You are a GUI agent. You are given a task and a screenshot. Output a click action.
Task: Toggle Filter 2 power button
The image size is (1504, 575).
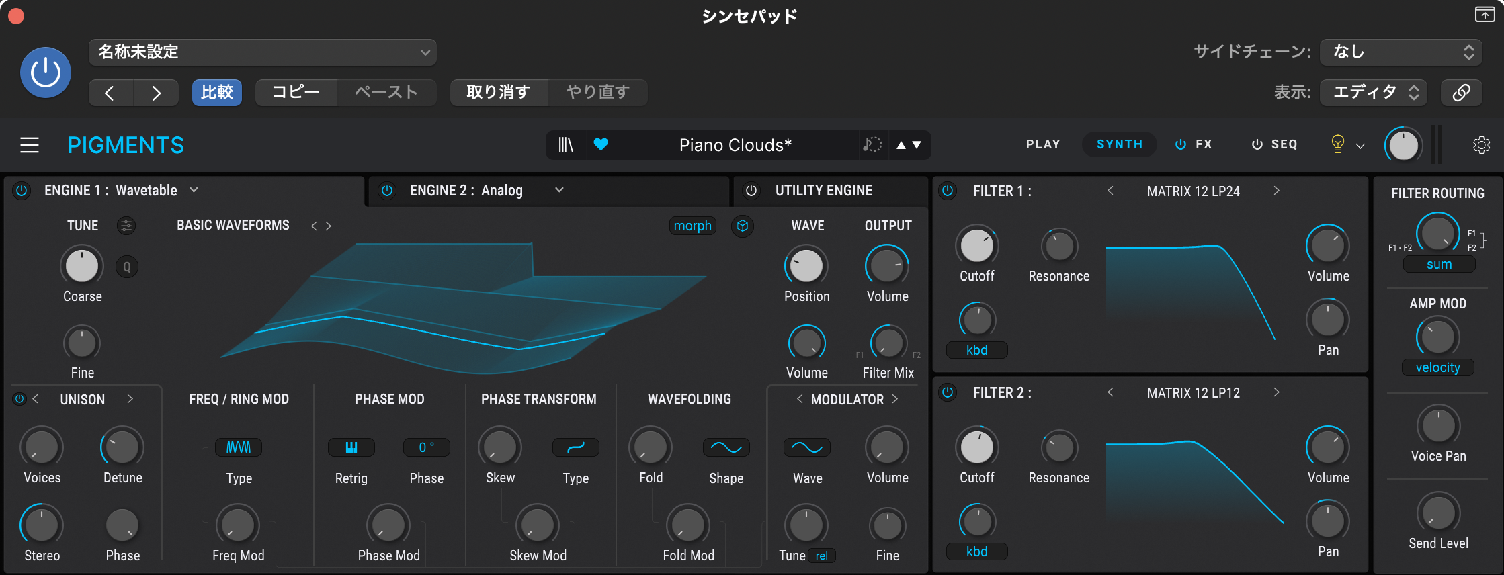coord(948,392)
